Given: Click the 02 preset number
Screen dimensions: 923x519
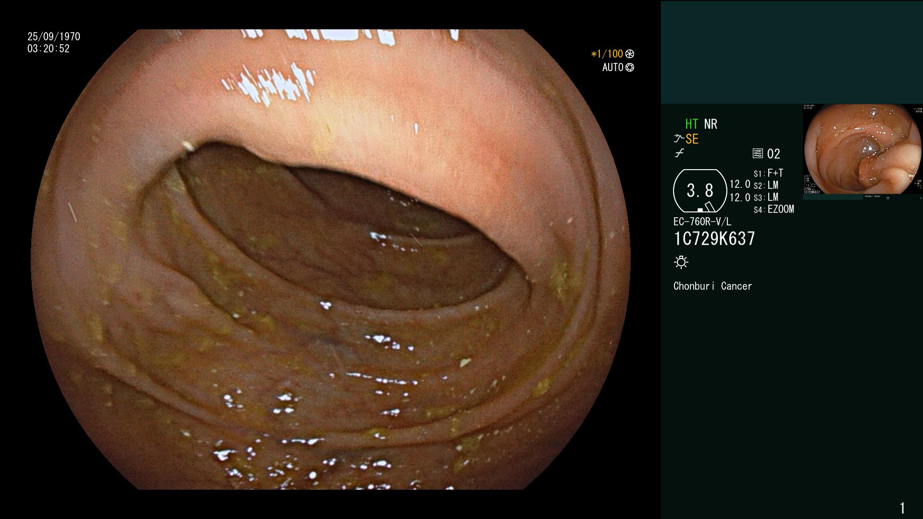Looking at the screenshot, I should click(773, 154).
